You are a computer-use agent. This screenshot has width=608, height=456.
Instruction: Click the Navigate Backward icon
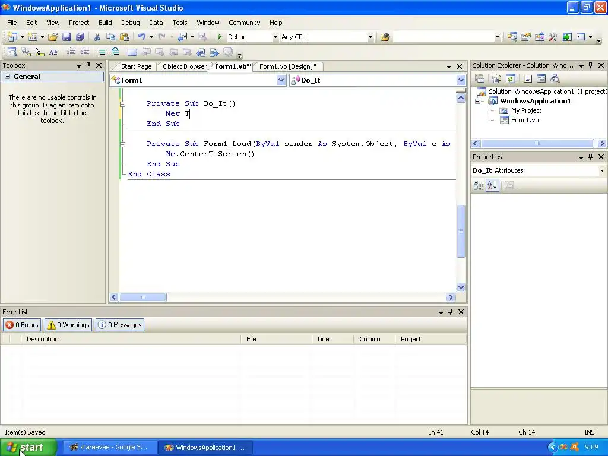coord(183,37)
